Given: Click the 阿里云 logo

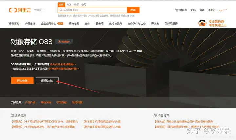Looking at the screenshot, I should click(20, 10).
